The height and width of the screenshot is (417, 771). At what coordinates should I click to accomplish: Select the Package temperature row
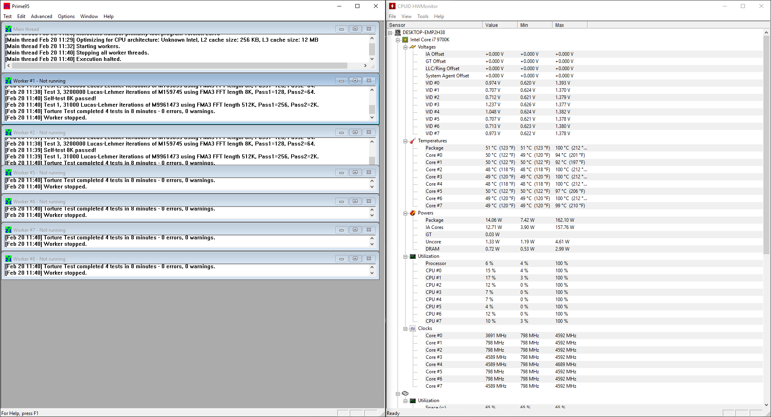(x=434, y=148)
